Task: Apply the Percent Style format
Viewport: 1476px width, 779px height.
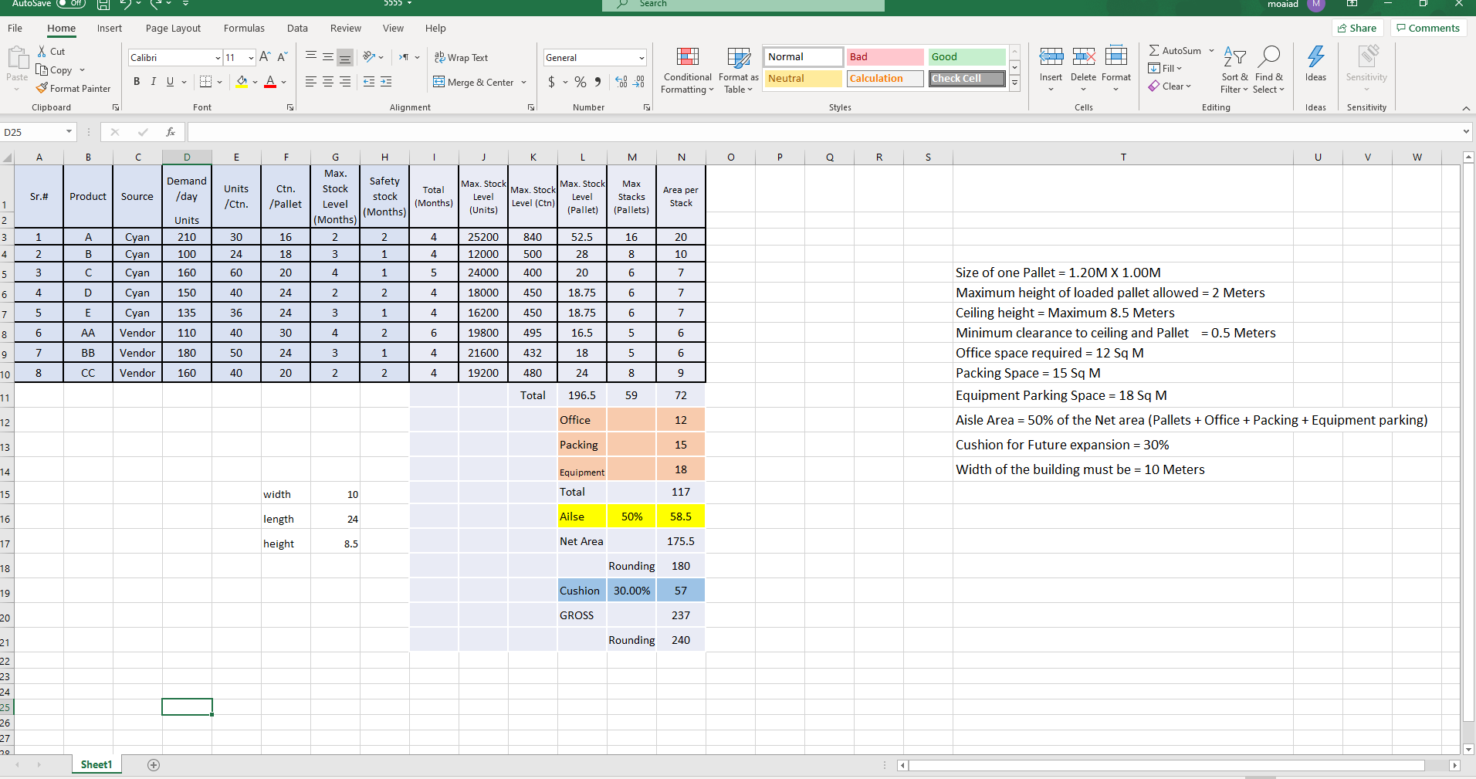Action: (x=581, y=82)
